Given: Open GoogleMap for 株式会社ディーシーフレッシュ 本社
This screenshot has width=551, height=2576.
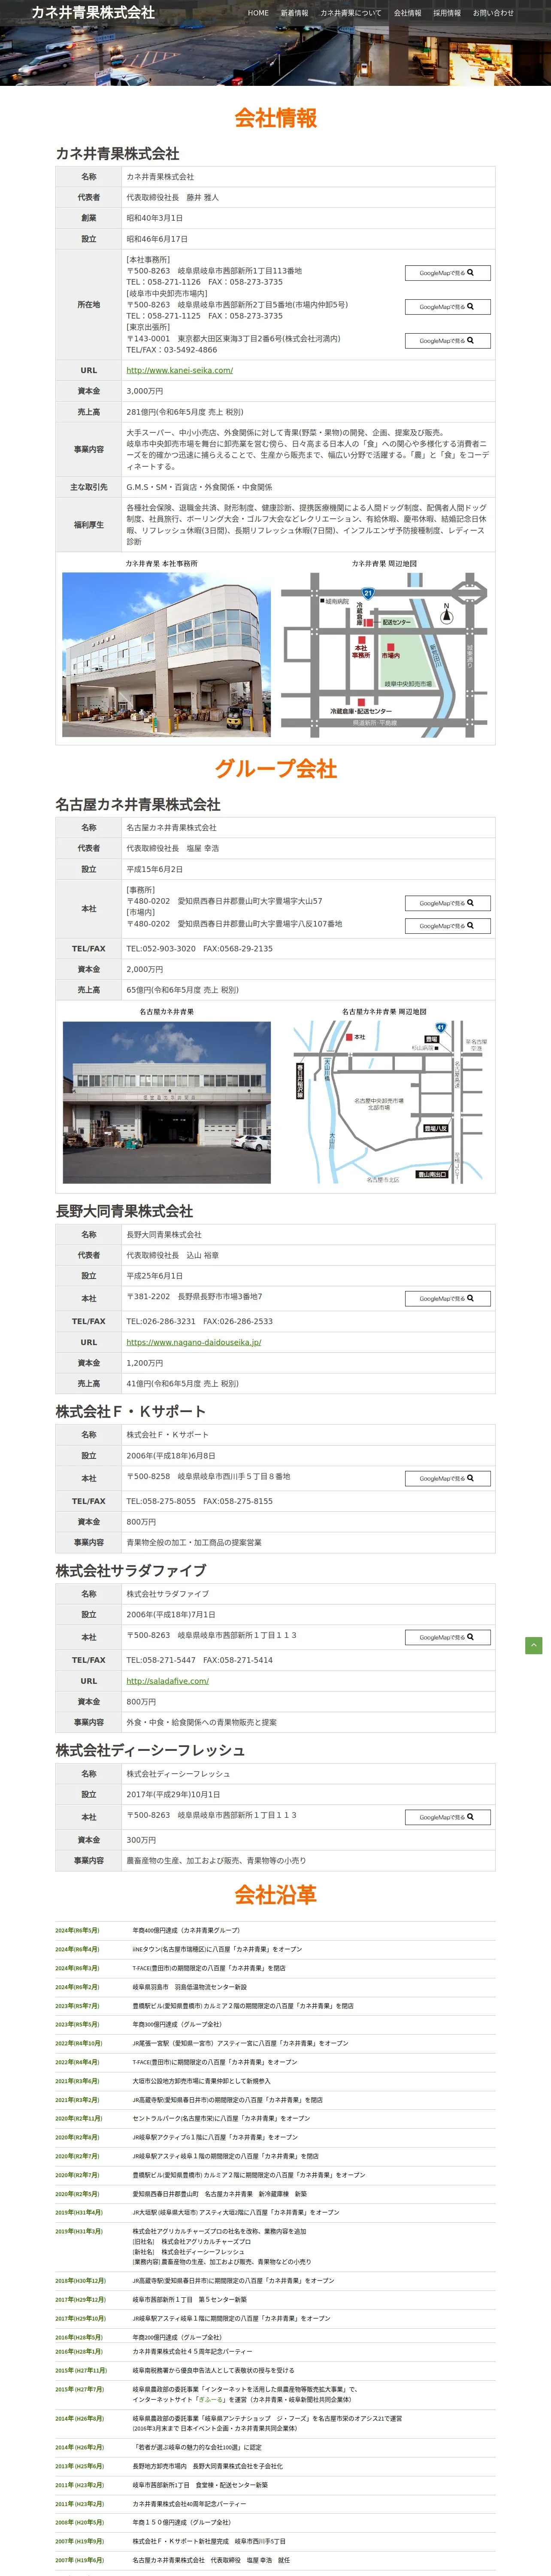Looking at the screenshot, I should point(447,1817).
